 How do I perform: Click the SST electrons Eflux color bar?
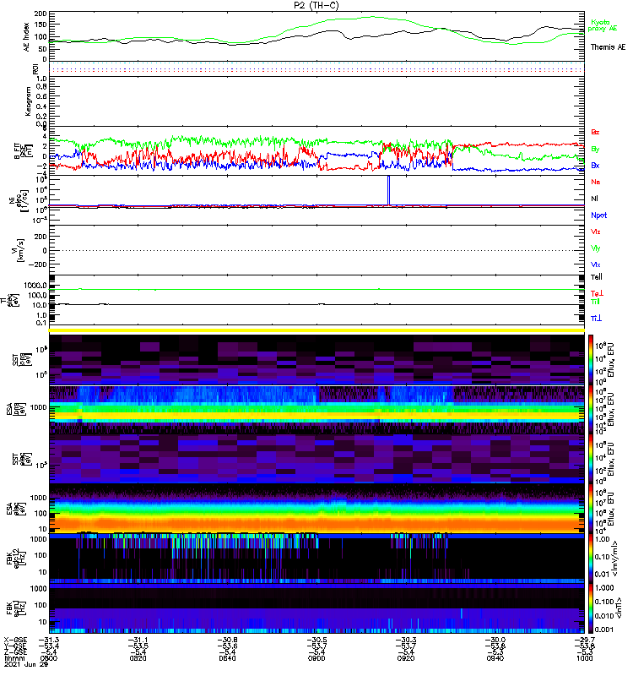coord(591,458)
